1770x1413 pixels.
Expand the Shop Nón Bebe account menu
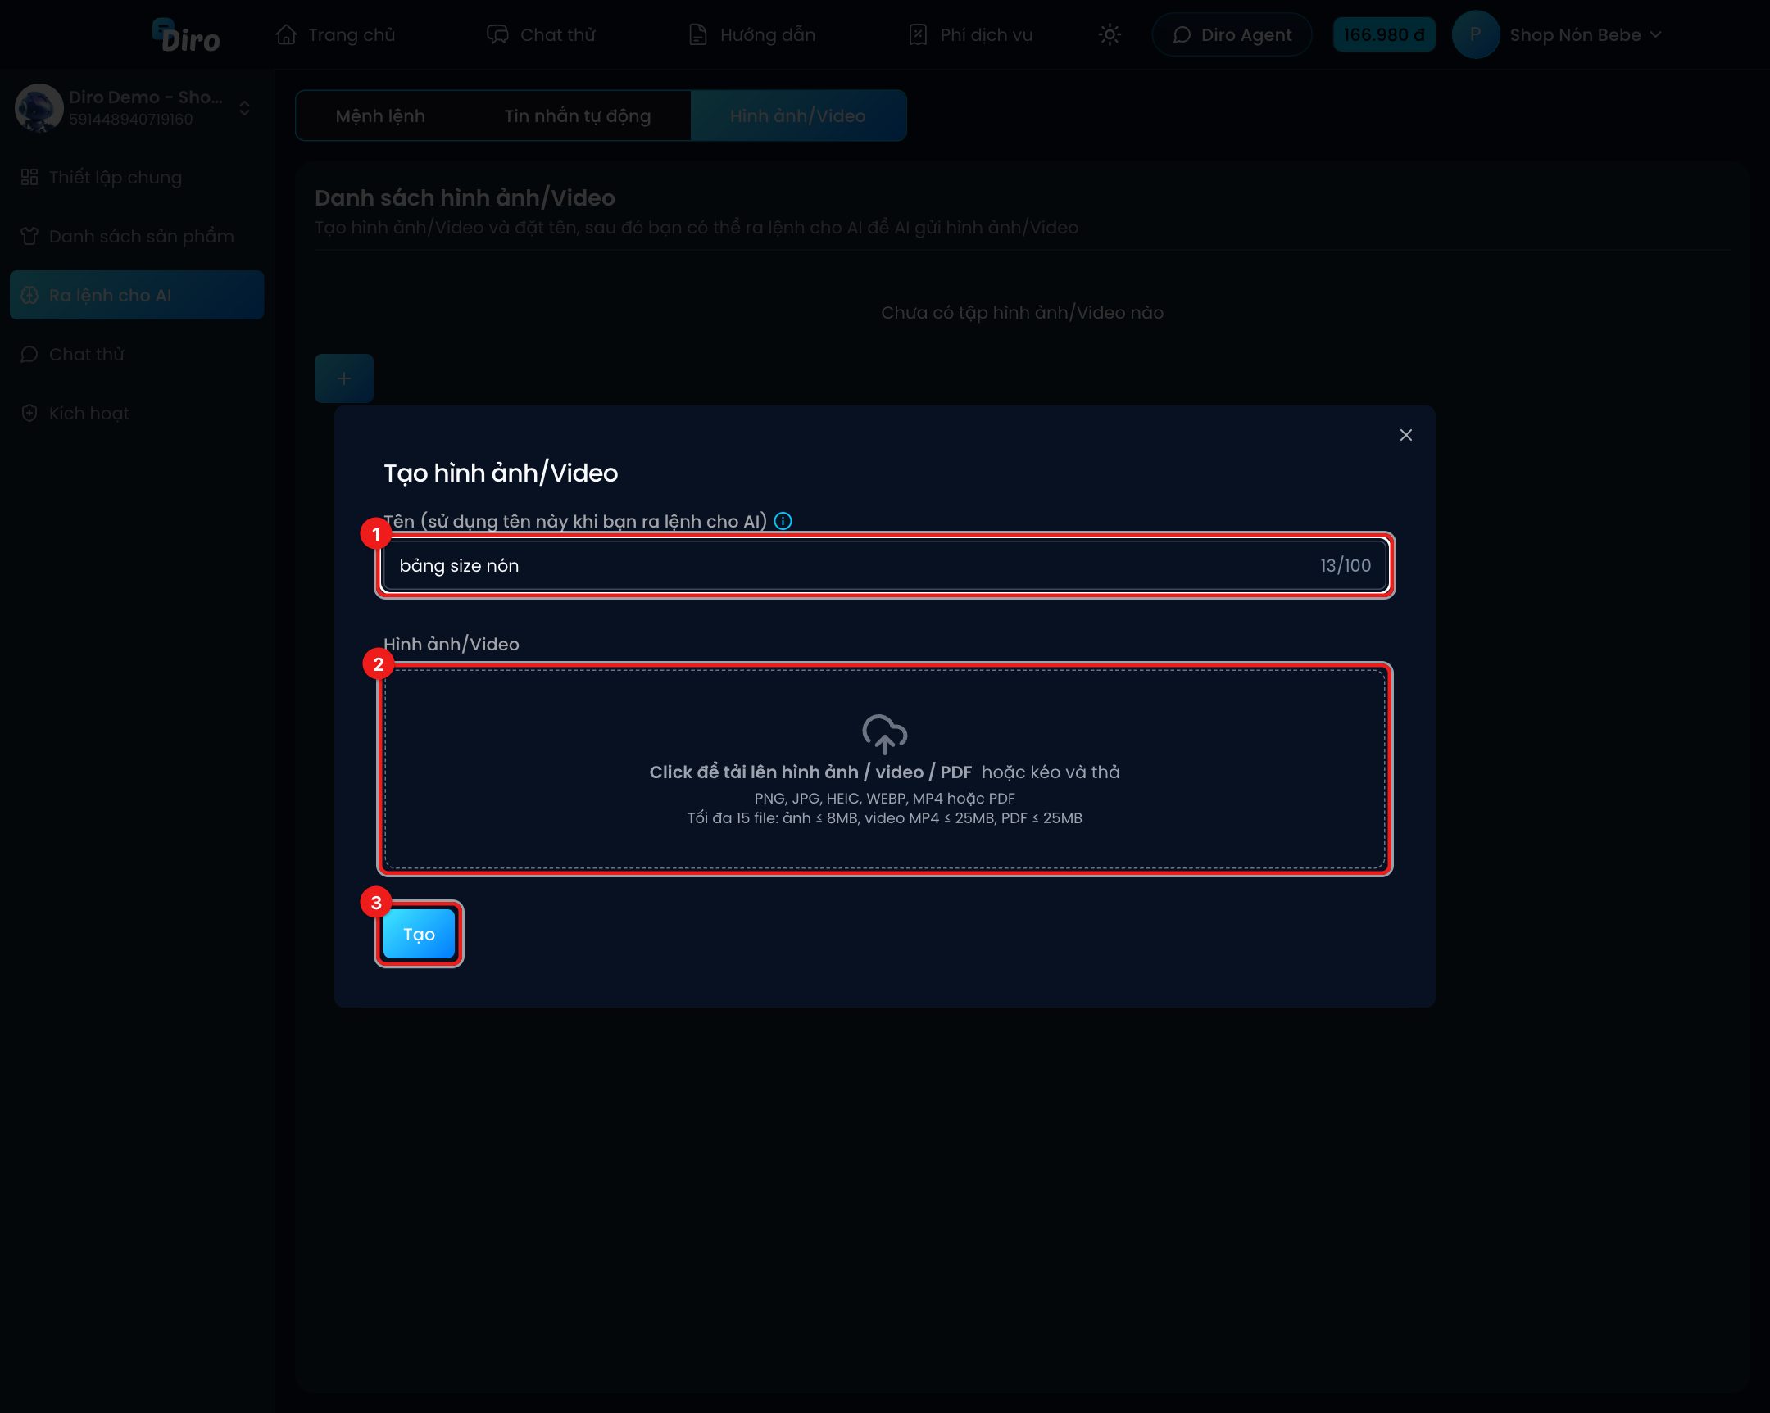click(x=1586, y=34)
